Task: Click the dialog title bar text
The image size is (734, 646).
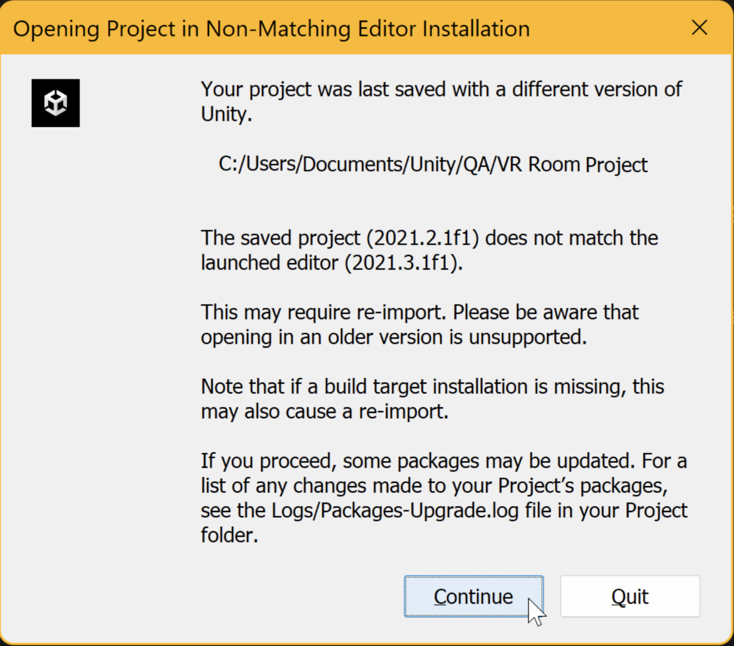Action: [271, 29]
